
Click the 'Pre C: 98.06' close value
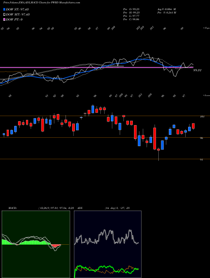pos(131,19)
